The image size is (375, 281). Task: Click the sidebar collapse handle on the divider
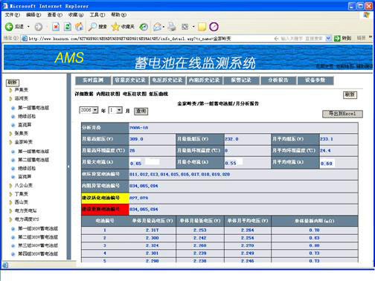coord(68,167)
